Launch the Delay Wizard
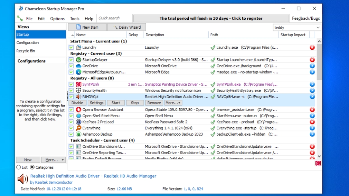This screenshot has width=349, height=196. (x=127, y=27)
